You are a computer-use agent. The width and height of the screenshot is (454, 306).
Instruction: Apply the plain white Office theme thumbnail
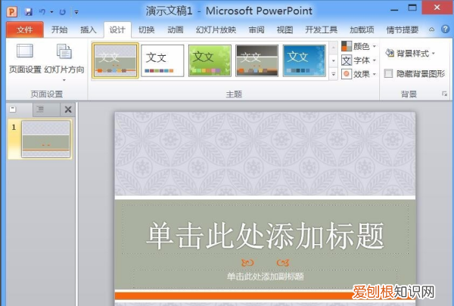pos(163,60)
